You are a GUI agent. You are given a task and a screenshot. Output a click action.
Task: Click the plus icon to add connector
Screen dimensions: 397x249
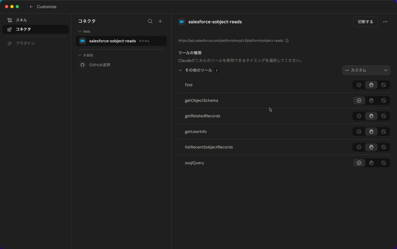(160, 21)
